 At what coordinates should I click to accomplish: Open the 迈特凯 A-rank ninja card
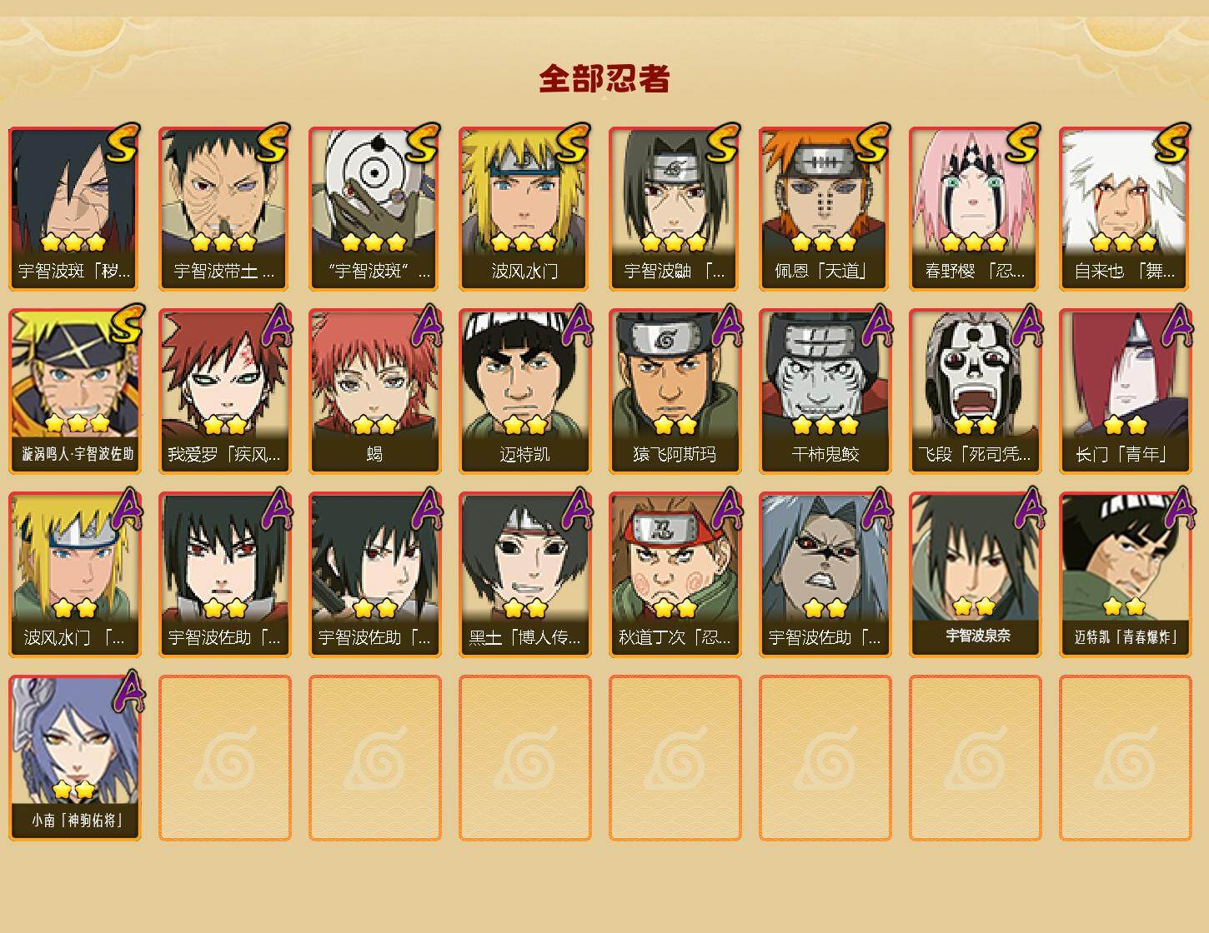click(x=524, y=392)
